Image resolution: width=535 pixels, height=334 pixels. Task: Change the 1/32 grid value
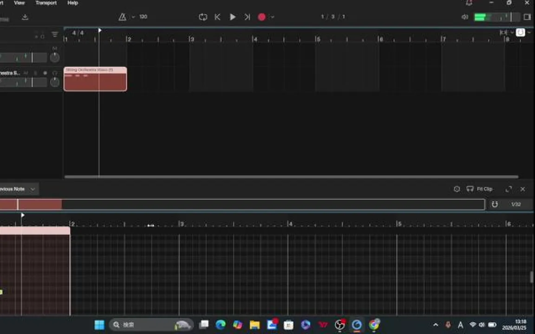pyautogui.click(x=516, y=204)
